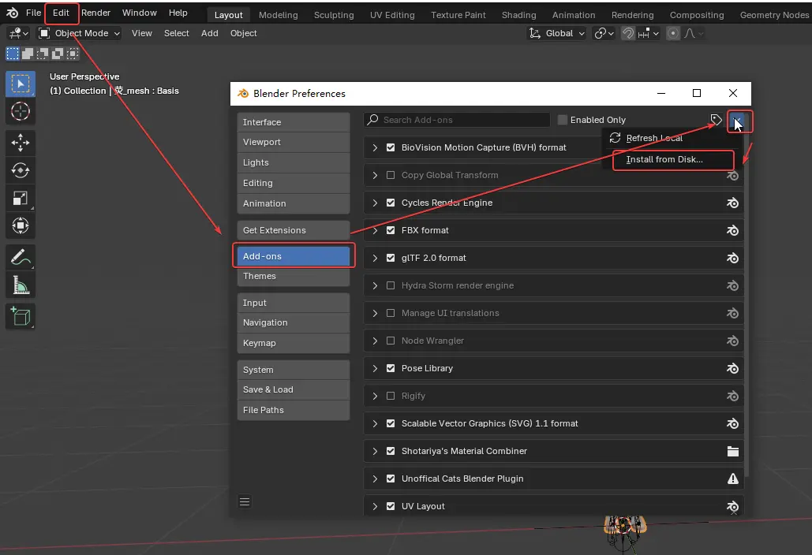The height and width of the screenshot is (555, 812).
Task: Open the Render menu
Action: (95, 13)
